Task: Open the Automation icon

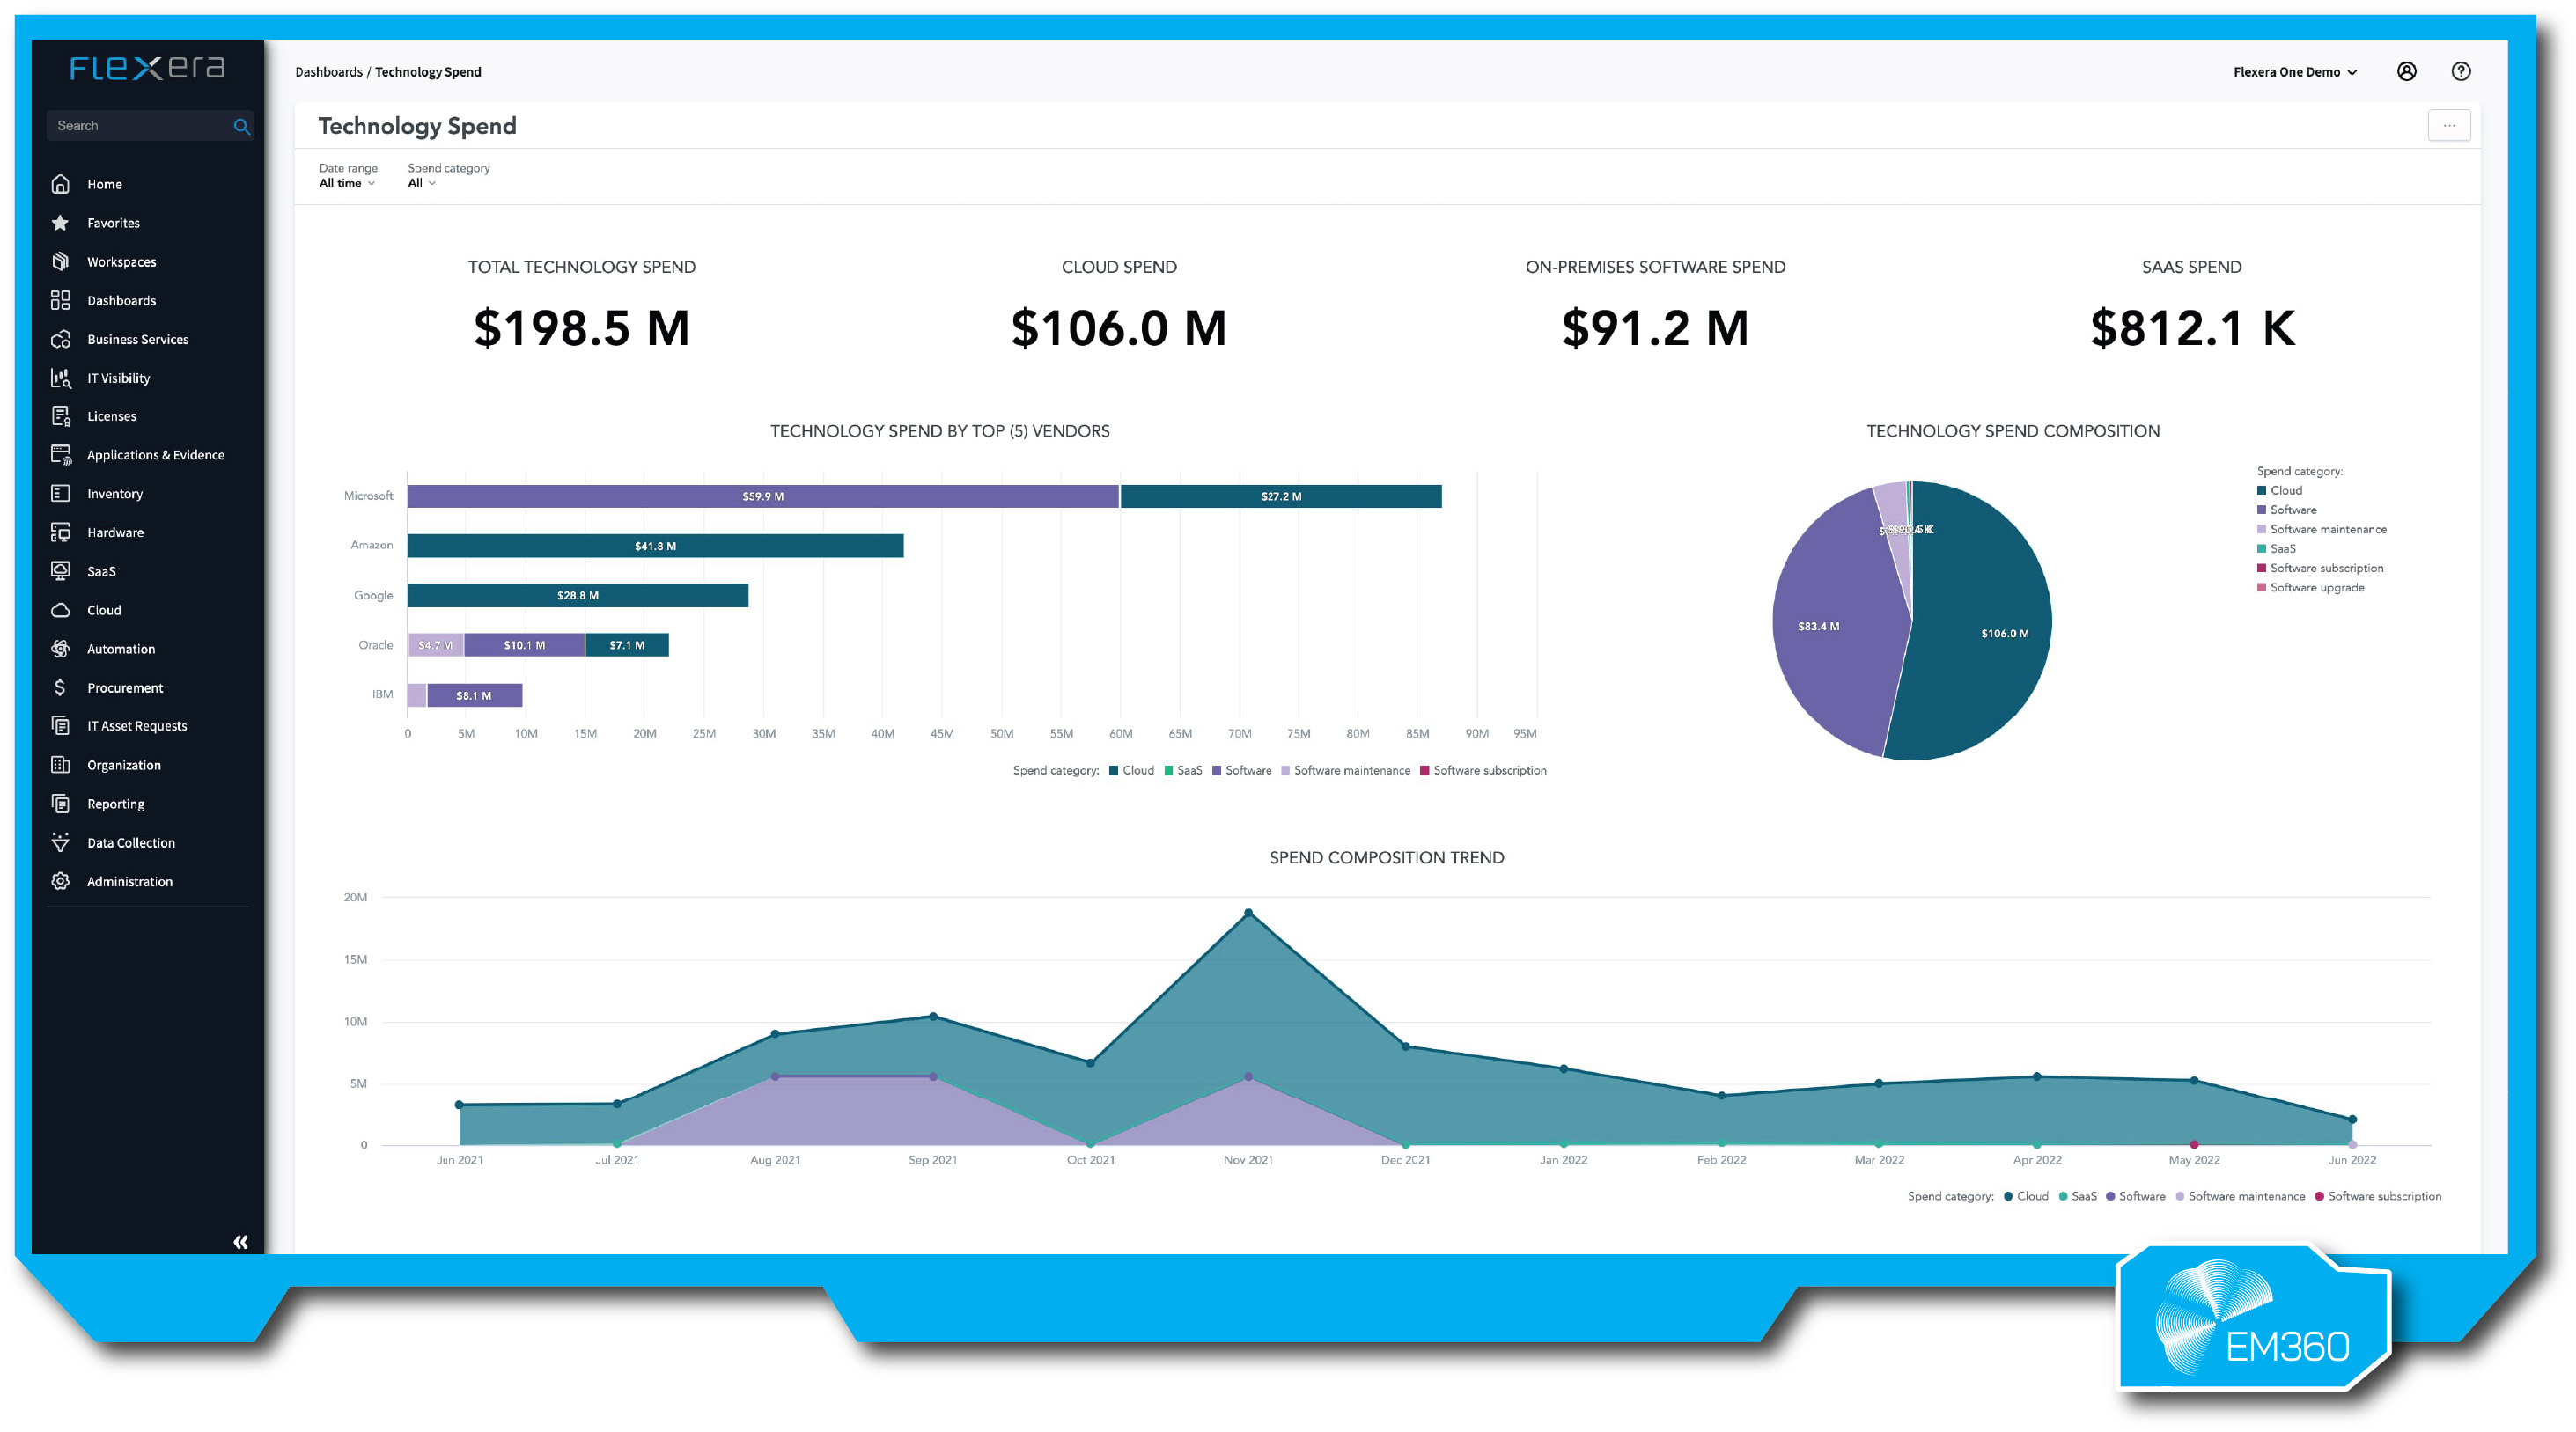Action: (x=61, y=648)
